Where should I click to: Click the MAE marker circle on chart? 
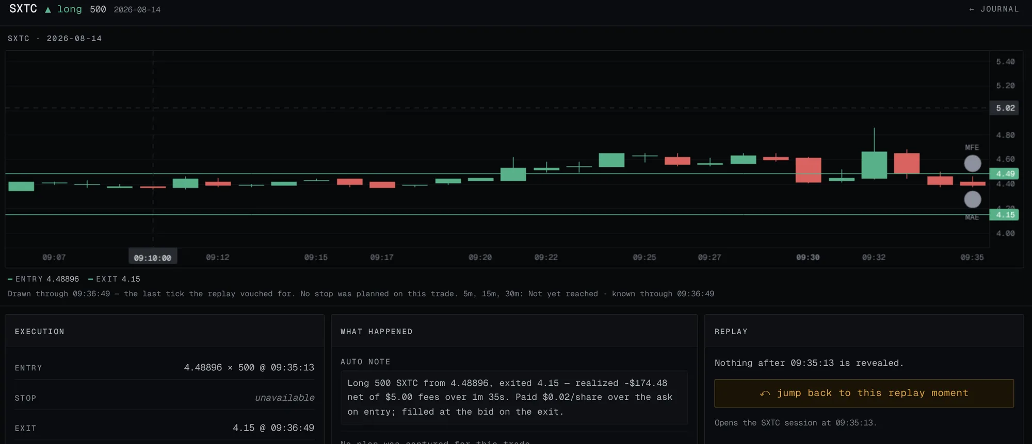[x=973, y=199]
